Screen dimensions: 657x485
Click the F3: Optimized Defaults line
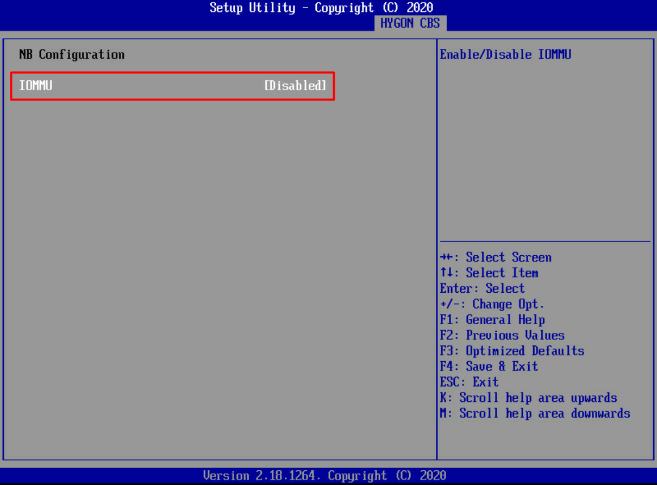point(512,351)
